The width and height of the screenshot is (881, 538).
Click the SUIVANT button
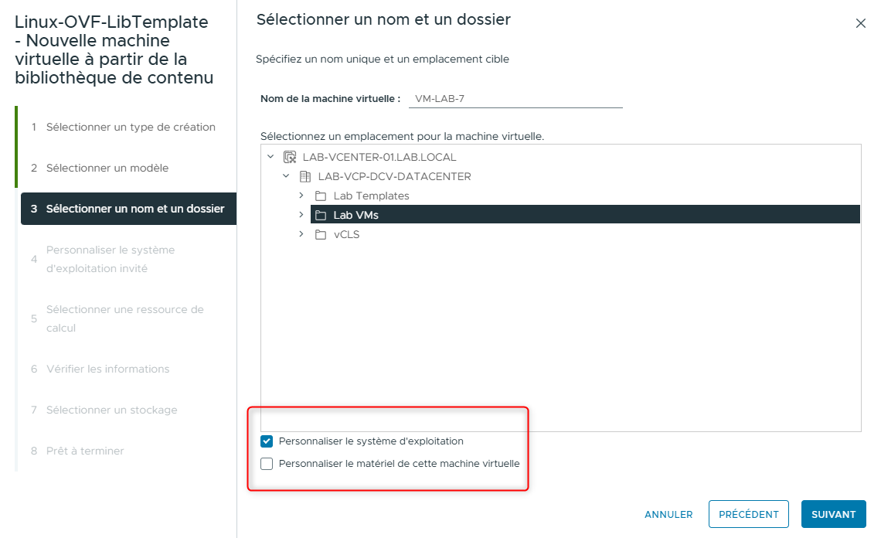click(833, 514)
